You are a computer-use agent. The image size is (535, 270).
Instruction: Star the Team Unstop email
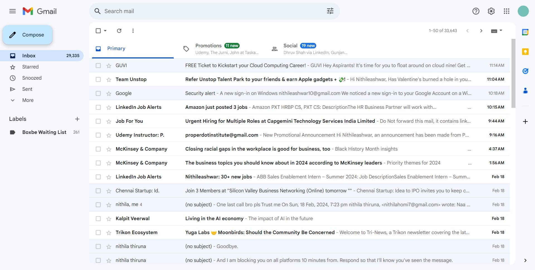[109, 80]
